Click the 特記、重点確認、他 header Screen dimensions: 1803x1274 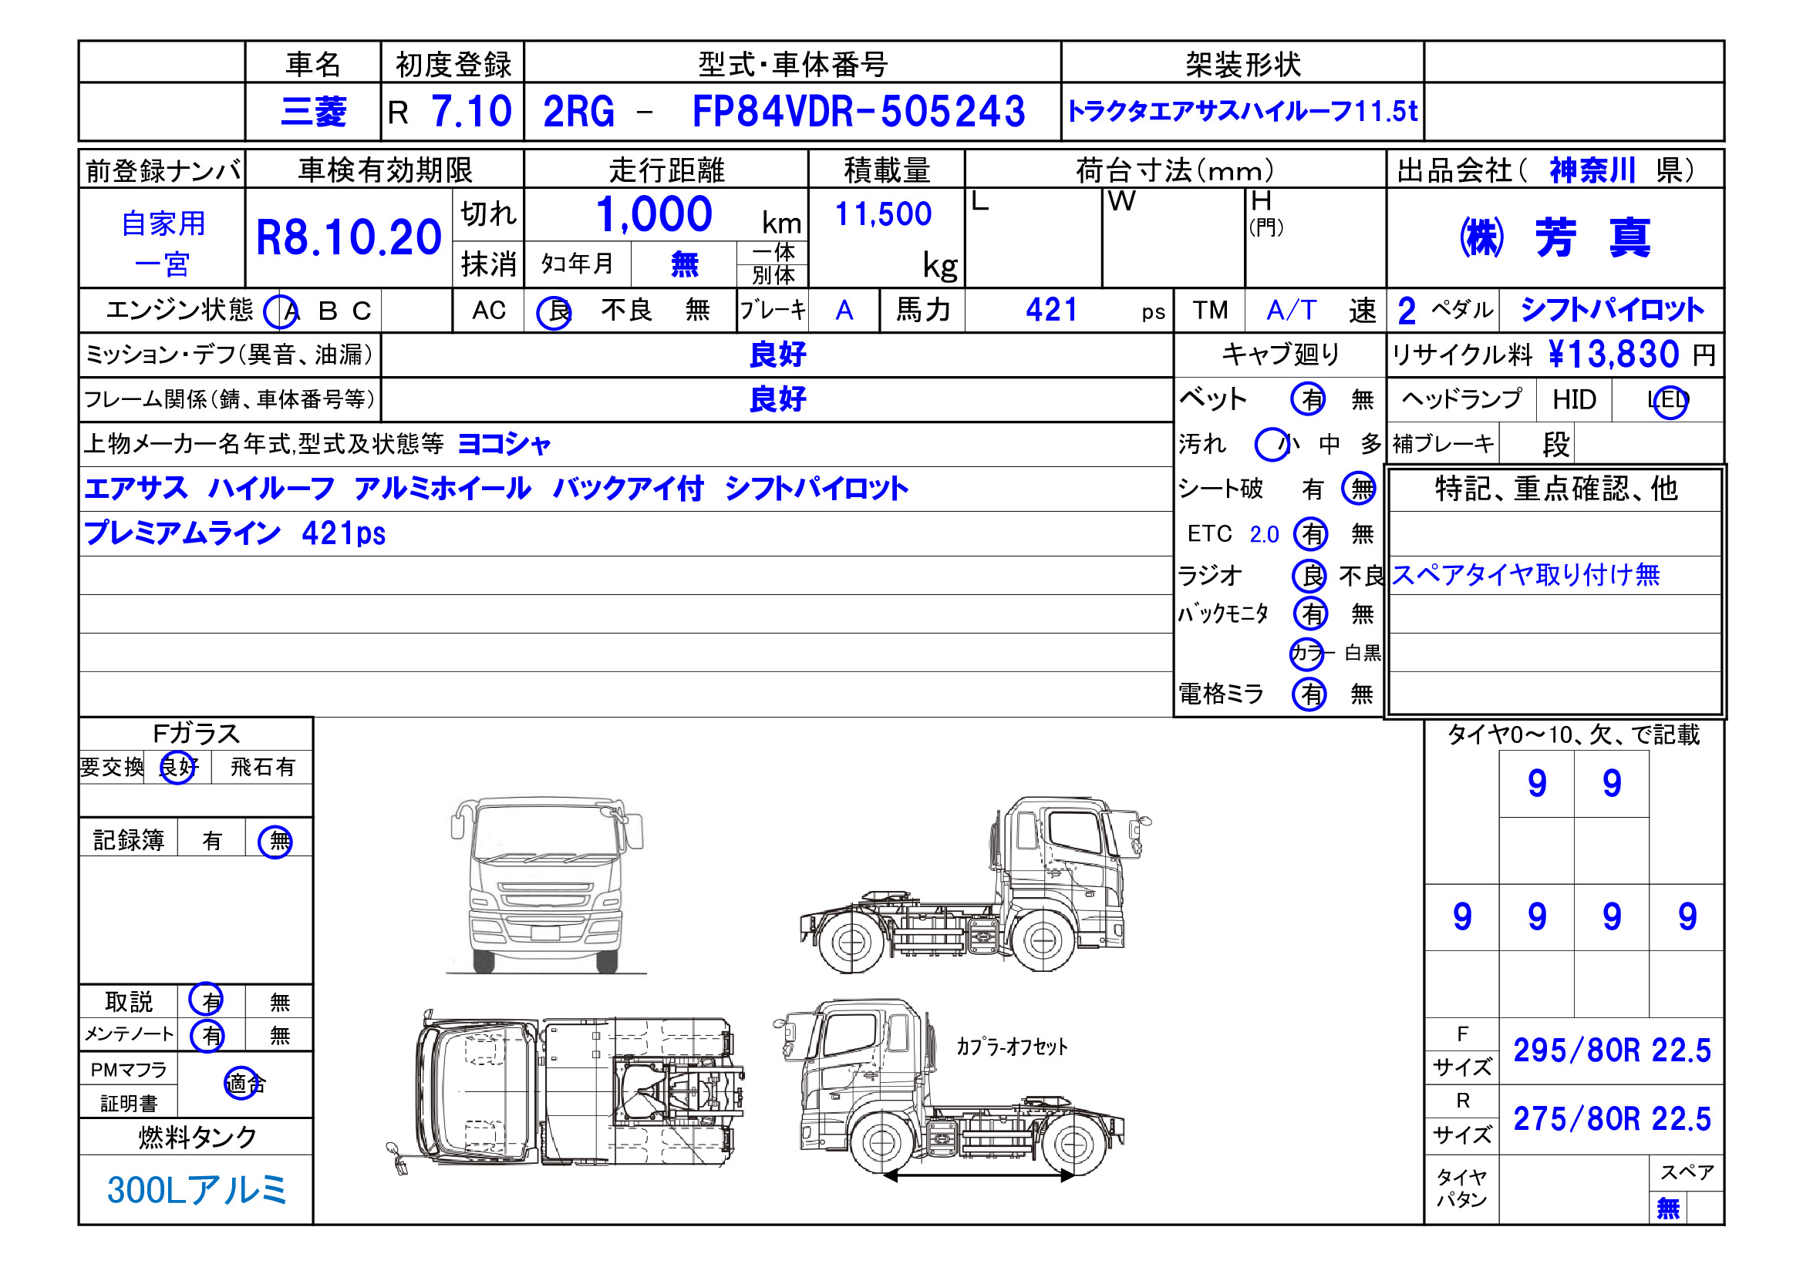click(1555, 489)
